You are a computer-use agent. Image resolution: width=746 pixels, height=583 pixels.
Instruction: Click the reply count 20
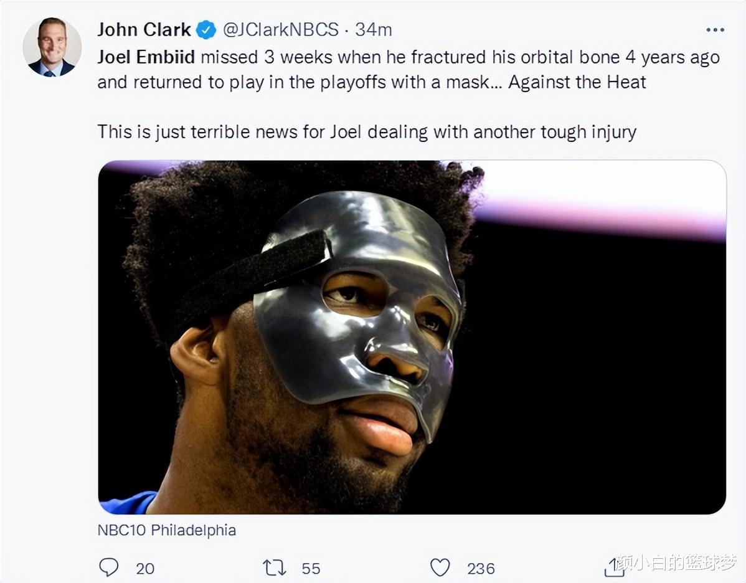[x=145, y=568]
